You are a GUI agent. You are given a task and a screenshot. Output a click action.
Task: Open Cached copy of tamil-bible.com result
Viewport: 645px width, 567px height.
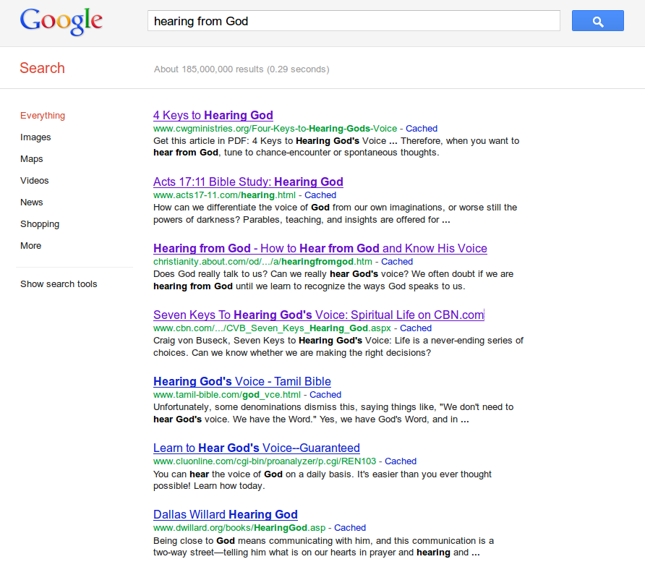pos(325,395)
